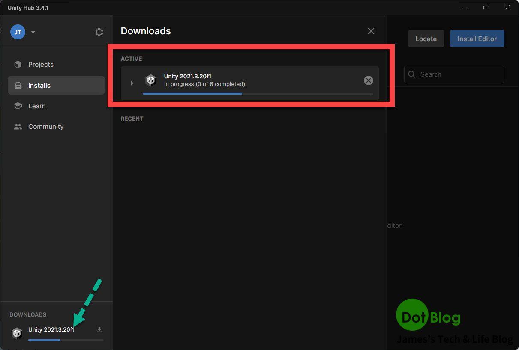The width and height of the screenshot is (519, 350).
Task: Select the sidebar Unity 2021.3.20f1 label
Action: tap(51, 329)
